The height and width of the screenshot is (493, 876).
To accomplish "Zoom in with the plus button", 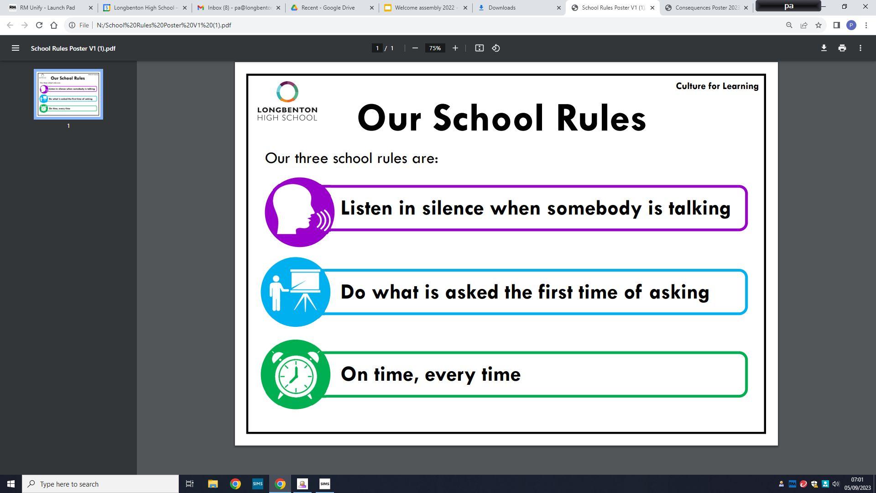I will pos(455,48).
